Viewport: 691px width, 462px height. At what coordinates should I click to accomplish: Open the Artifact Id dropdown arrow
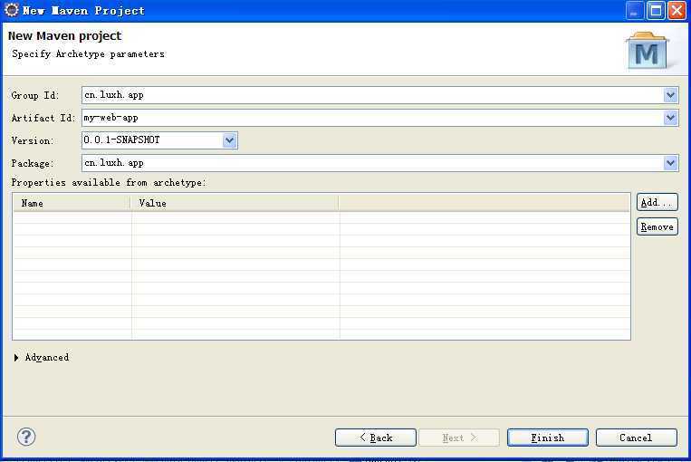(x=670, y=118)
